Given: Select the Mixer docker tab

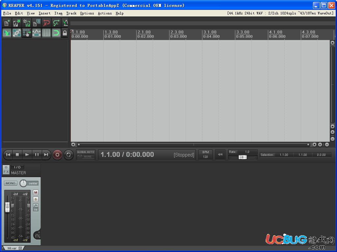Looking at the screenshot, I should (x=12, y=248).
